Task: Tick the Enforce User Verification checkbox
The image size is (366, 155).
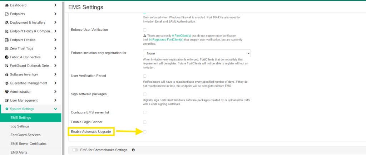Action: tap(145, 30)
